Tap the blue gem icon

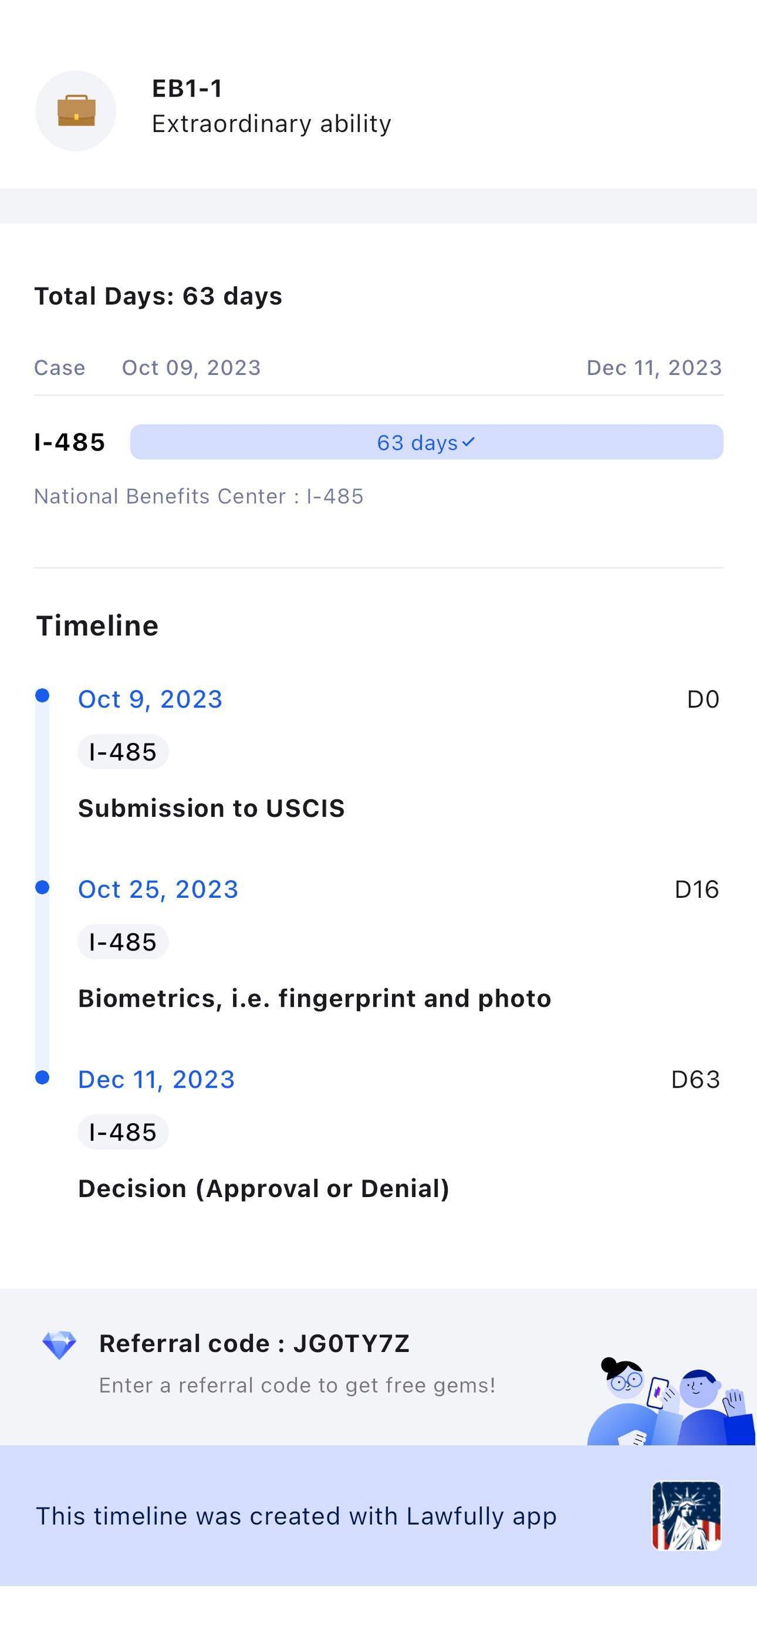point(59,1344)
